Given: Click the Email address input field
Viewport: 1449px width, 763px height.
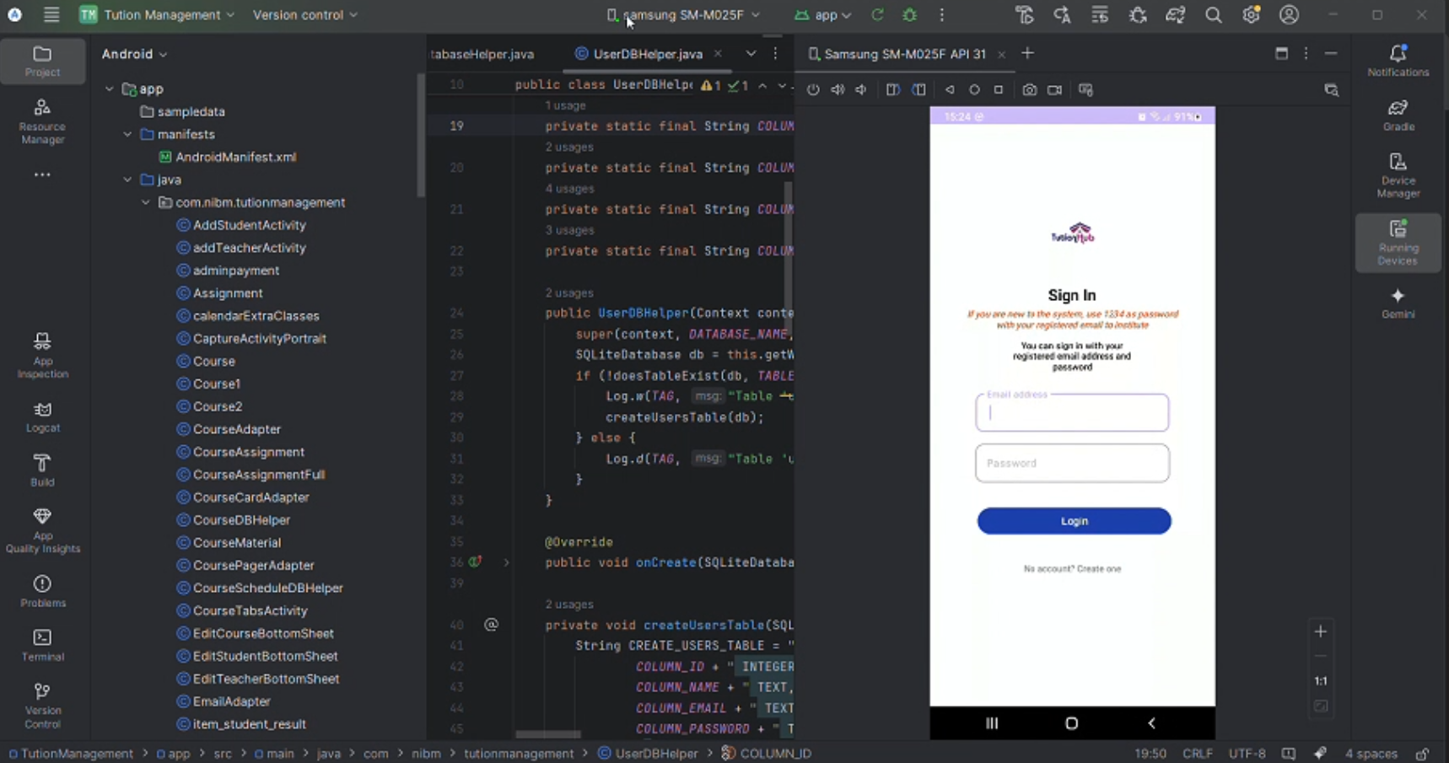Looking at the screenshot, I should coord(1072,413).
